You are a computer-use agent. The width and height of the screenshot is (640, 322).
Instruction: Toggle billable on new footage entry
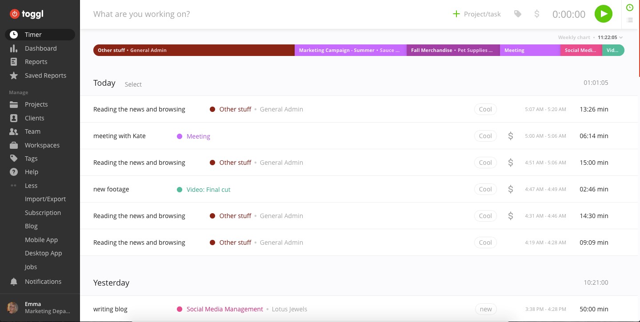point(510,189)
